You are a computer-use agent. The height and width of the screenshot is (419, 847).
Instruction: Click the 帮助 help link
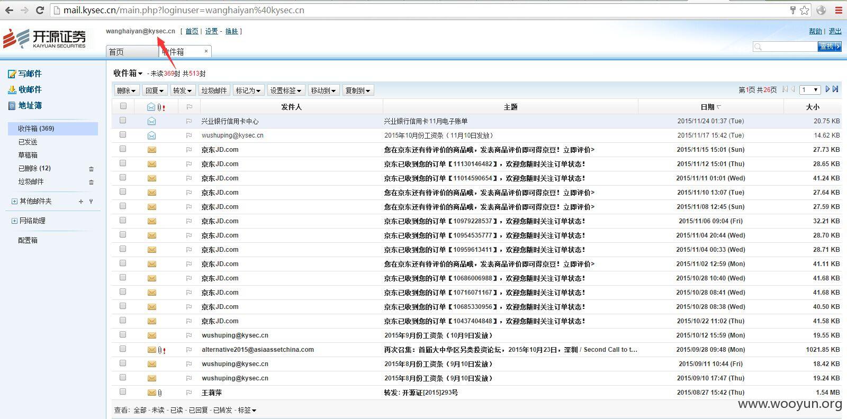[815, 32]
